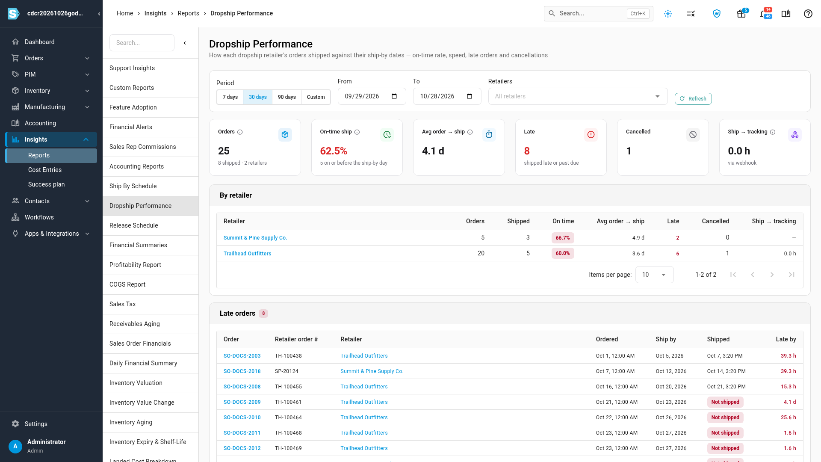Open order SO-DOCS-2003

pyautogui.click(x=242, y=356)
